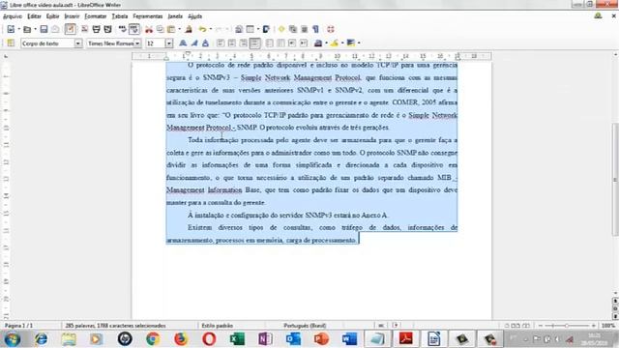Open the Ajuda menu
Image resolution: width=619 pixels, height=348 pixels.
pos(195,16)
